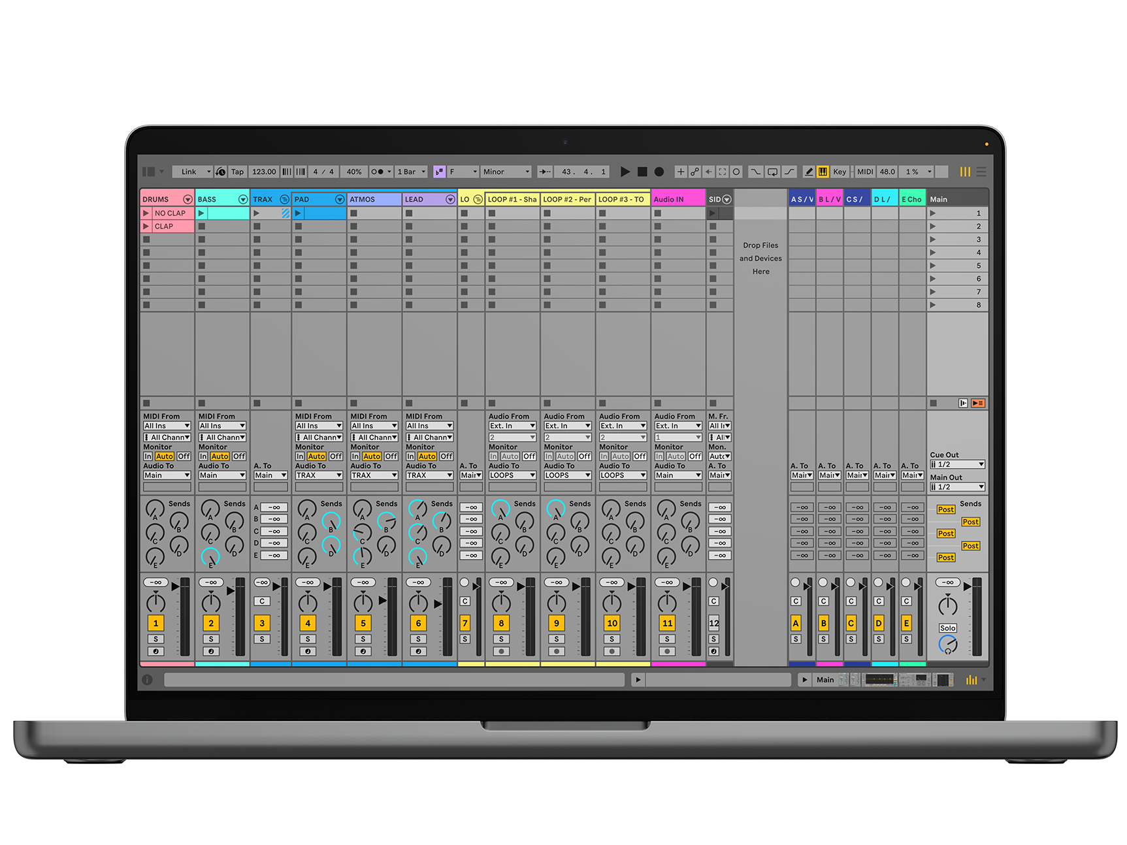Click the Solo cue button on Main
Image resolution: width=1127 pixels, height=845 pixels.
point(948,628)
